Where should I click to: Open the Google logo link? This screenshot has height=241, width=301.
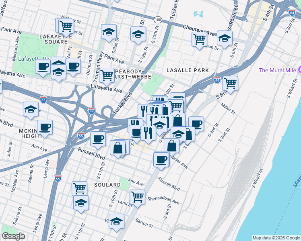[x=13, y=236]
